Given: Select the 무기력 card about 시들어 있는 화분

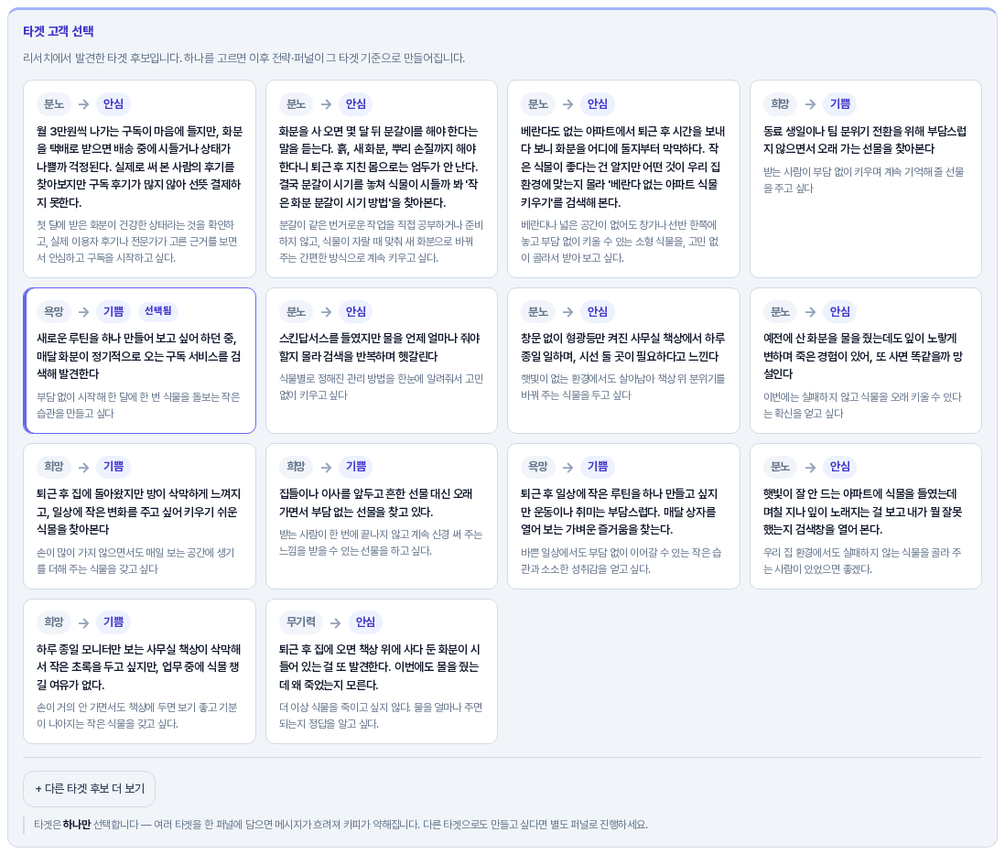Looking at the screenshot, I should [x=382, y=671].
